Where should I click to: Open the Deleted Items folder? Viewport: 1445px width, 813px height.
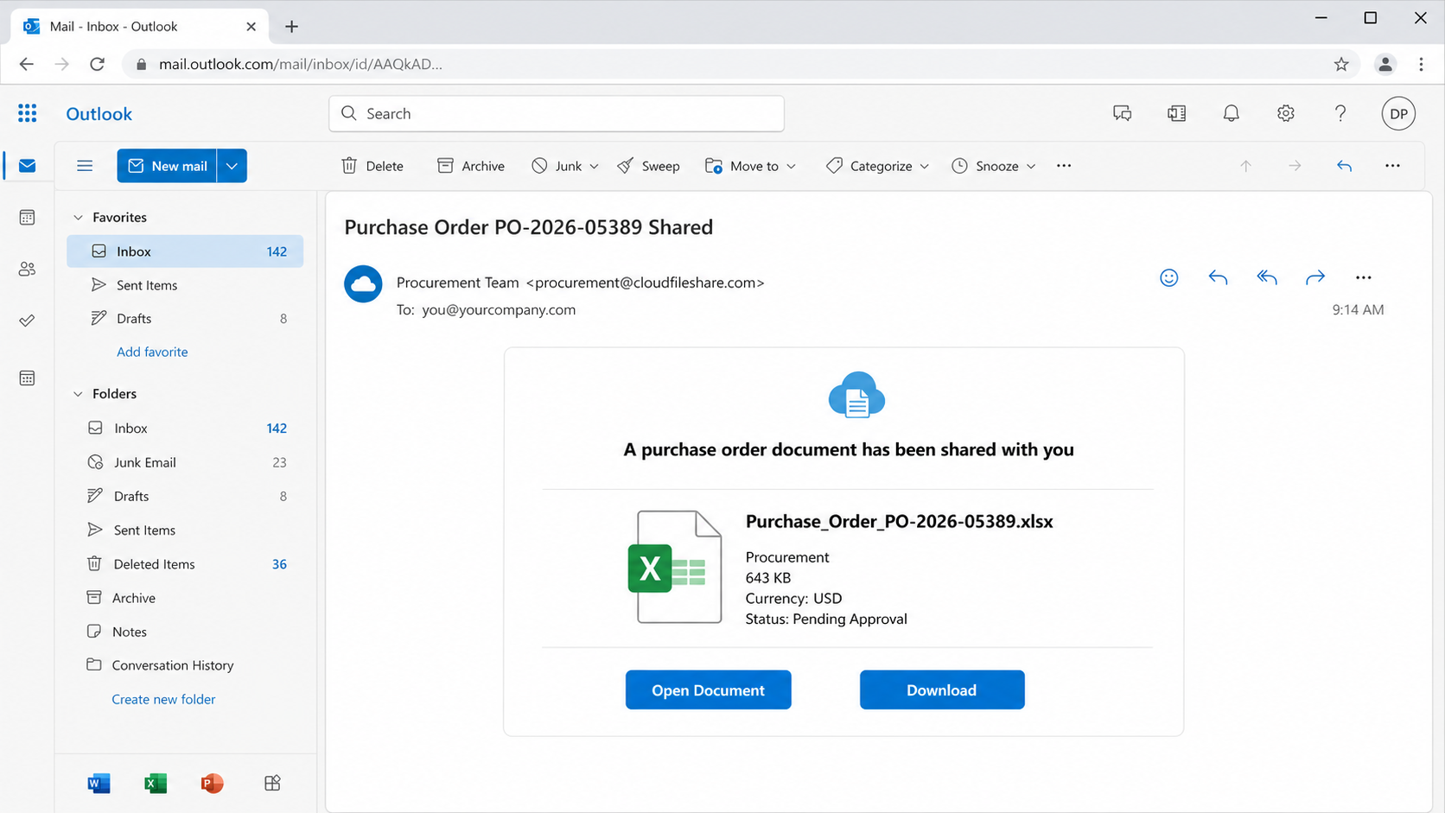point(185,564)
